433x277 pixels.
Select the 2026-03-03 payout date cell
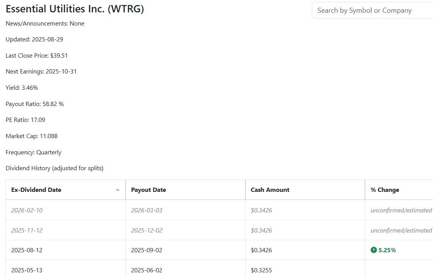185,210
